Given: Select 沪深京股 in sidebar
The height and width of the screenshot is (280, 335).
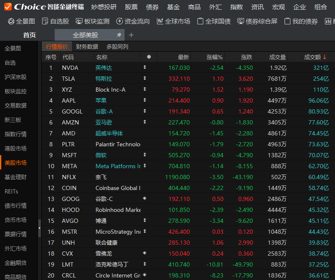Looking at the screenshot, I should click(x=16, y=77).
